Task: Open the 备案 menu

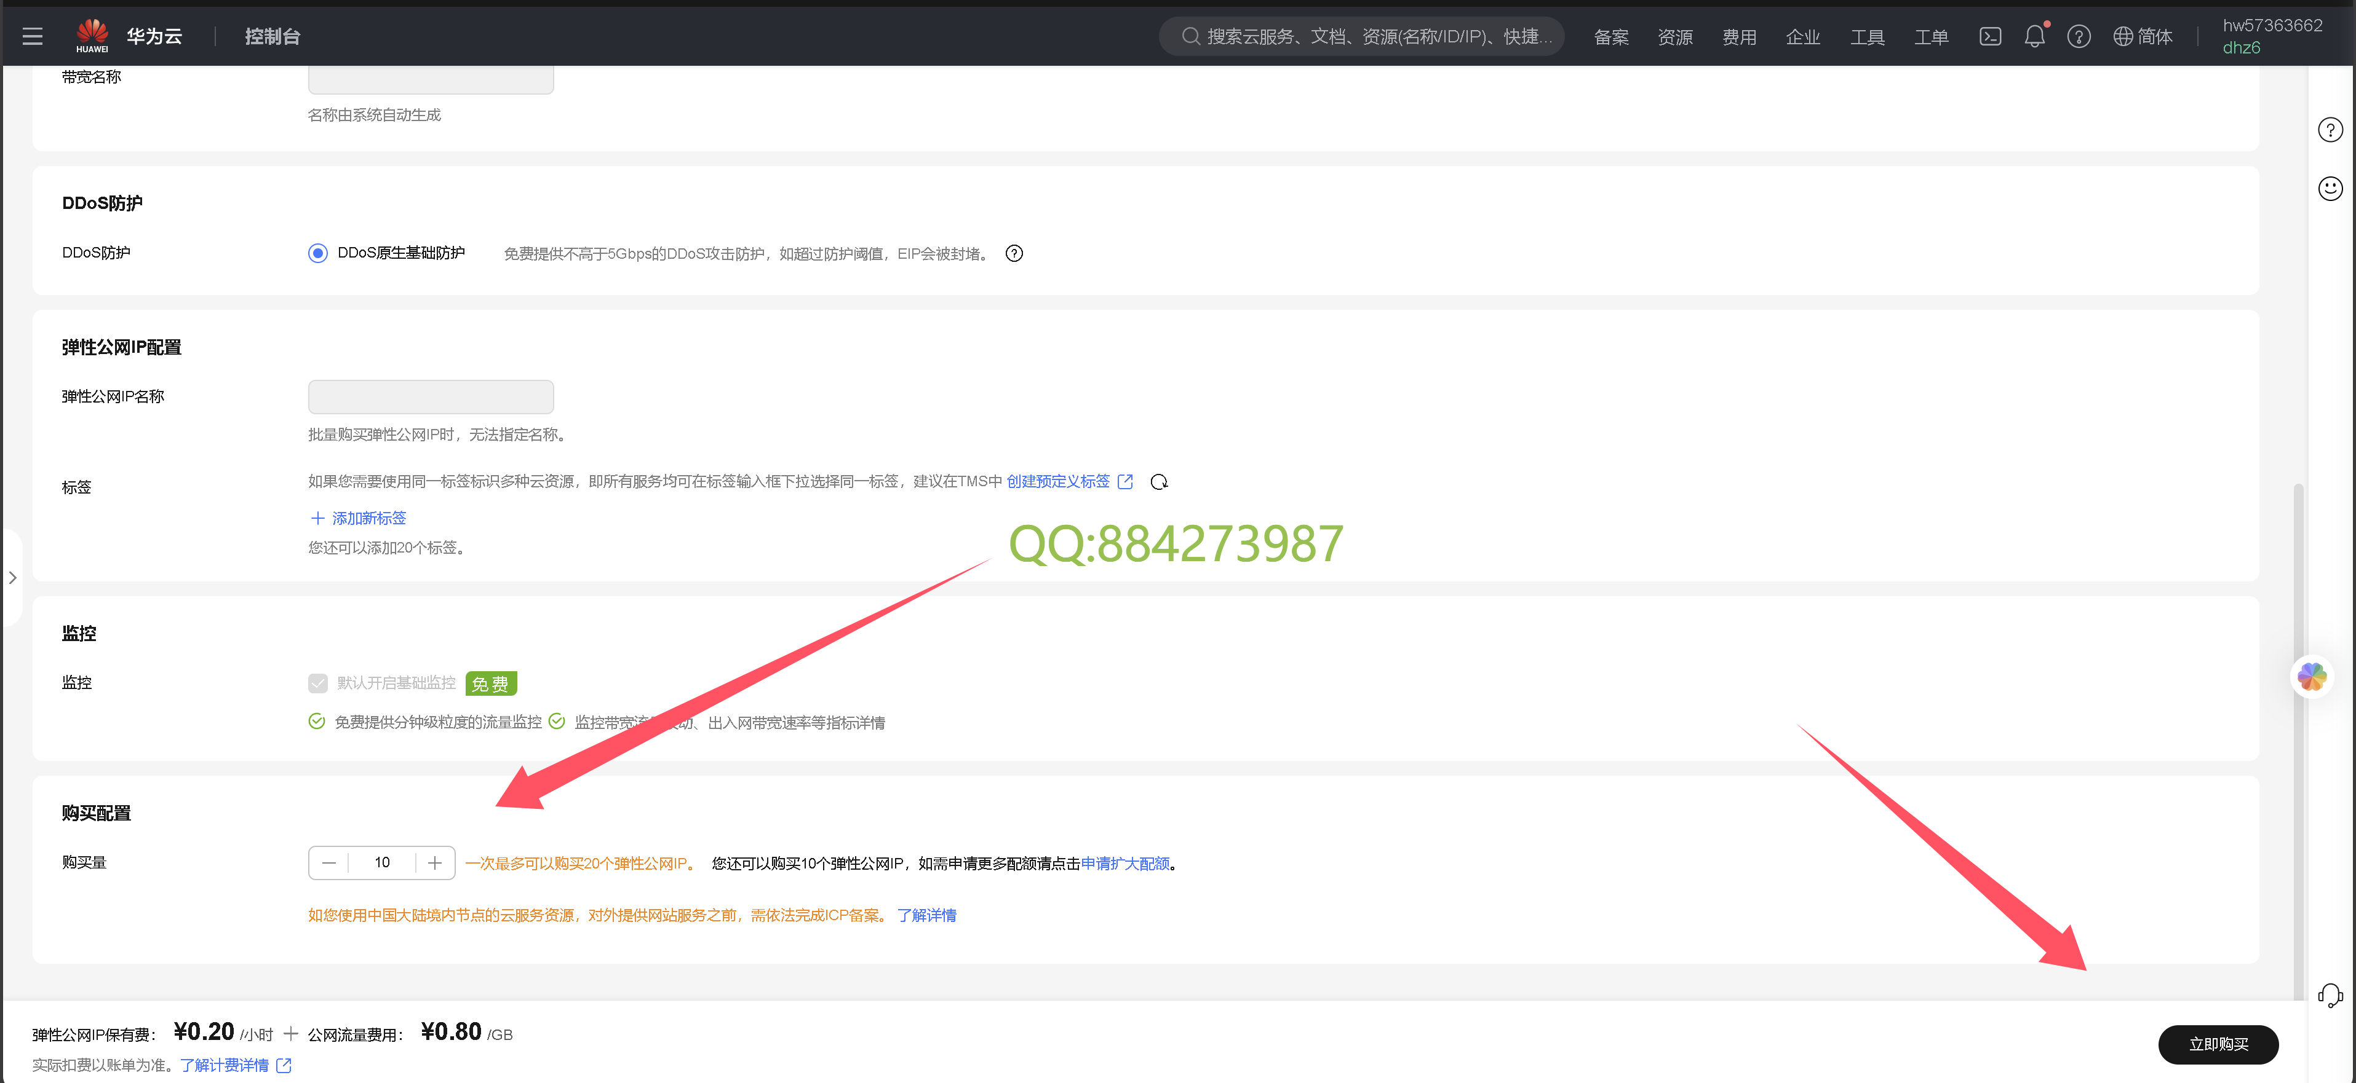Action: pos(1610,36)
